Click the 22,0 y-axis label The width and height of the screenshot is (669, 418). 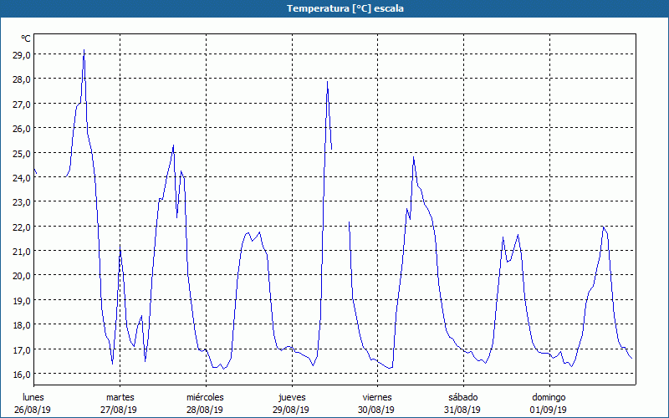20,227
